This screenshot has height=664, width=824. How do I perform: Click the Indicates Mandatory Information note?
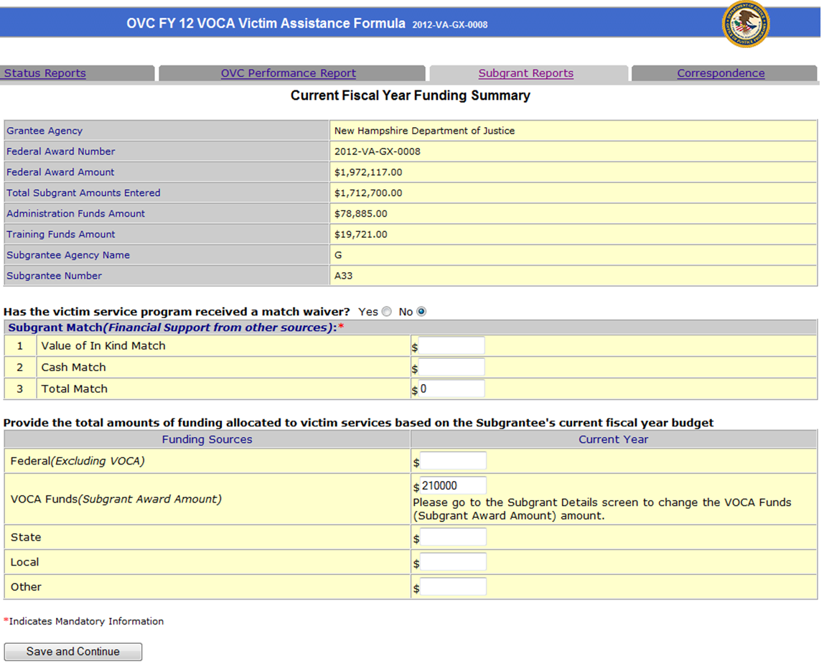click(x=83, y=622)
